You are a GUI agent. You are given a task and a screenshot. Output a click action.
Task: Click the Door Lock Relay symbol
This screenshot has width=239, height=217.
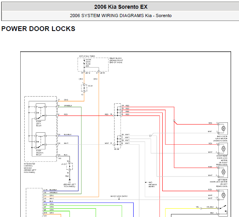[x=41, y=112]
